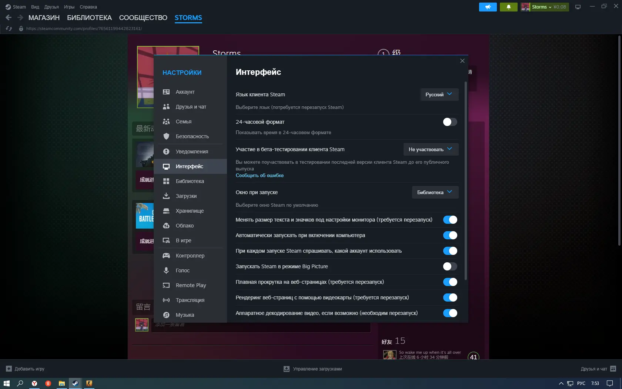Image resolution: width=622 pixels, height=389 pixels.
Task: Switch to Big Picture display icon
Action: [578, 7]
